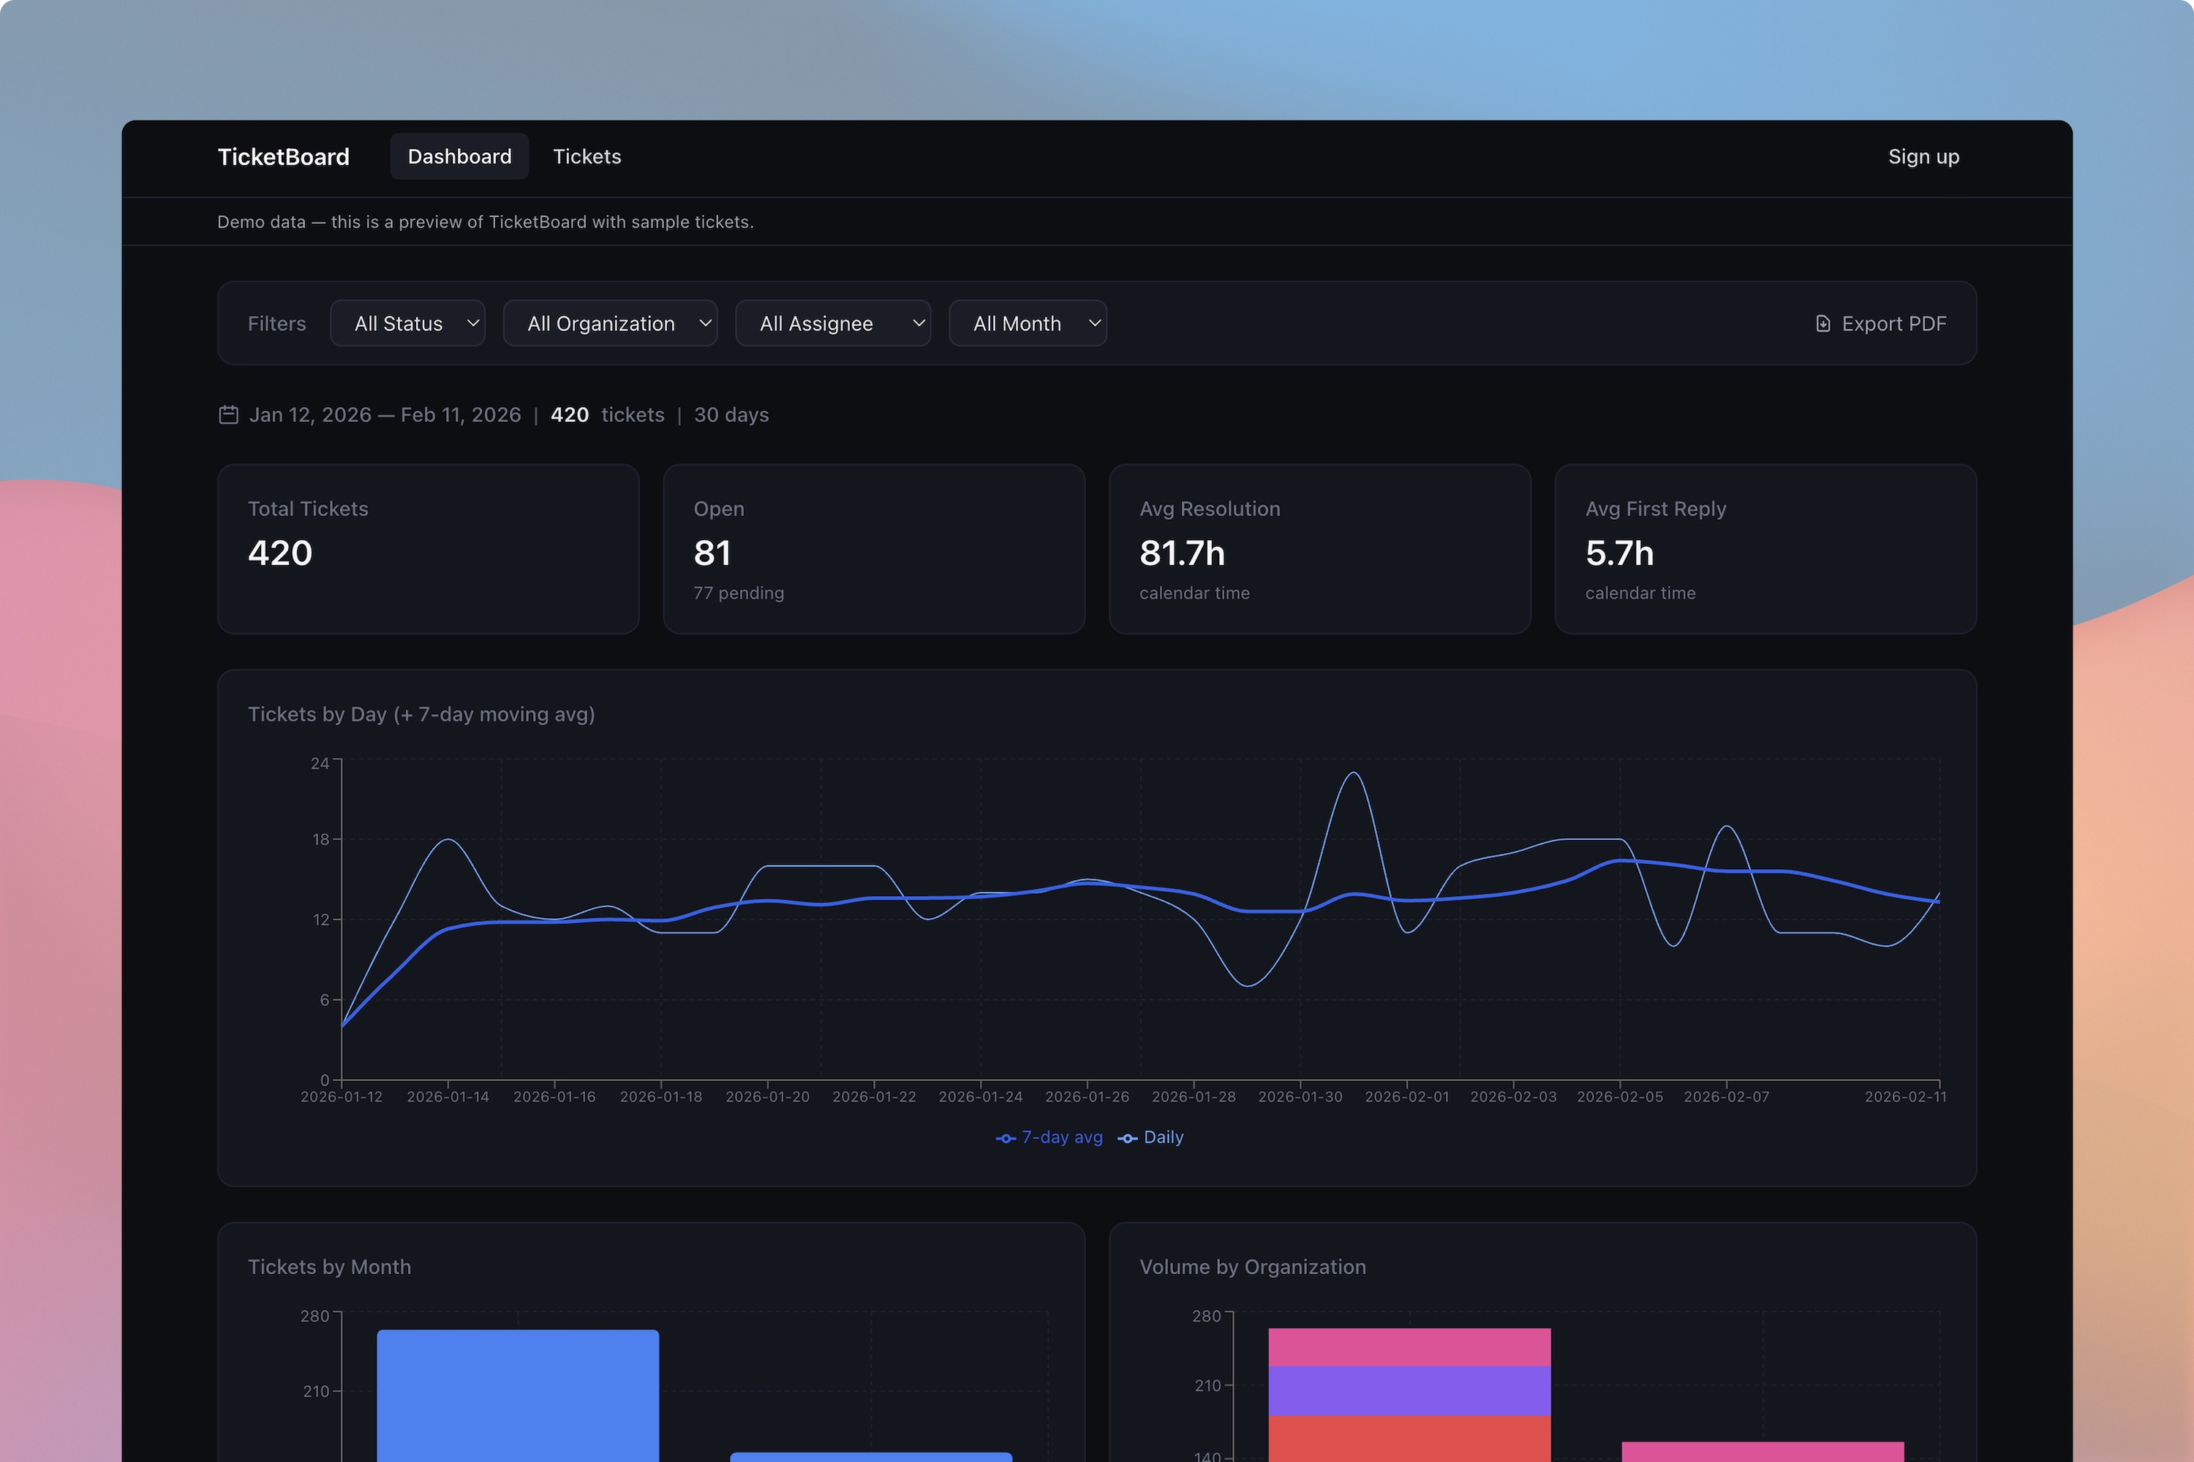Select the Dashboard tab

459,156
